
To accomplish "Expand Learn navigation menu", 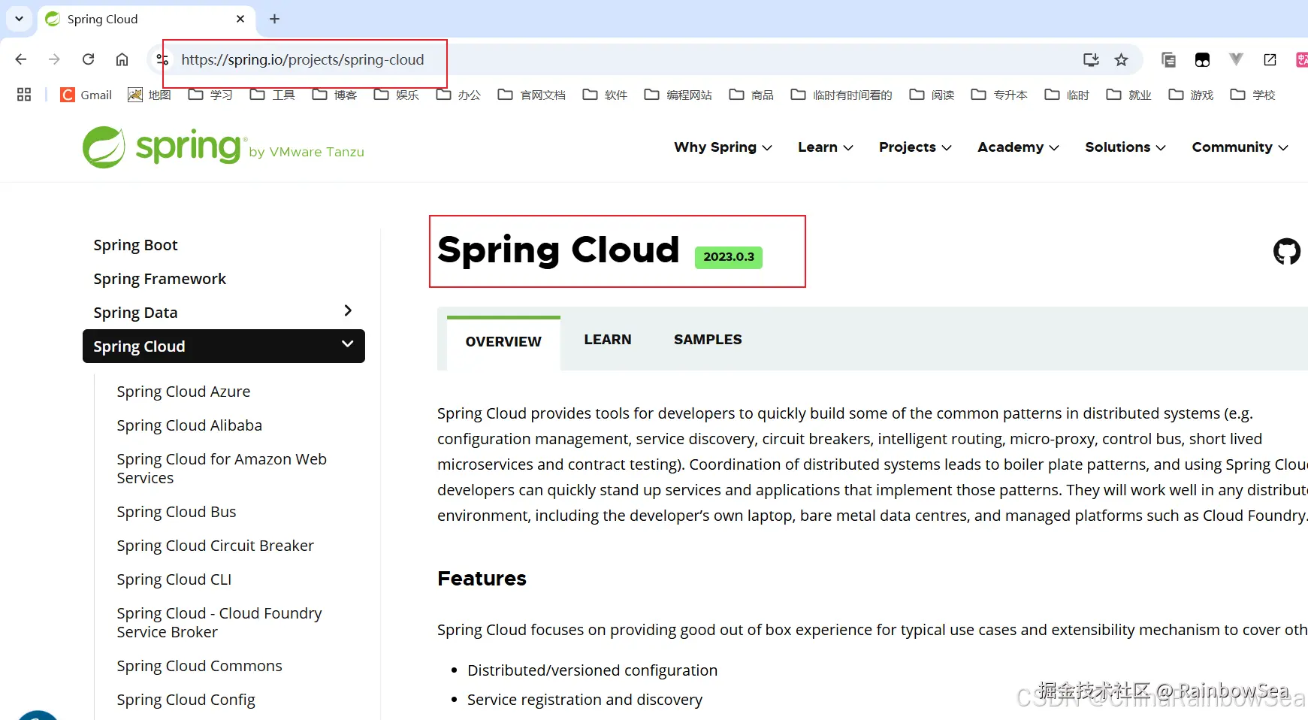I will coord(825,147).
